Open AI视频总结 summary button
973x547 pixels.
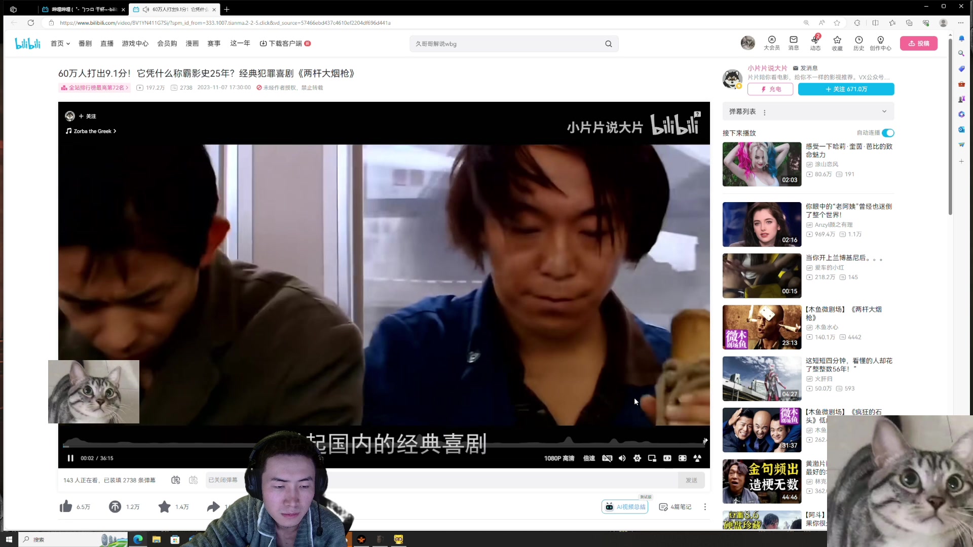625,507
